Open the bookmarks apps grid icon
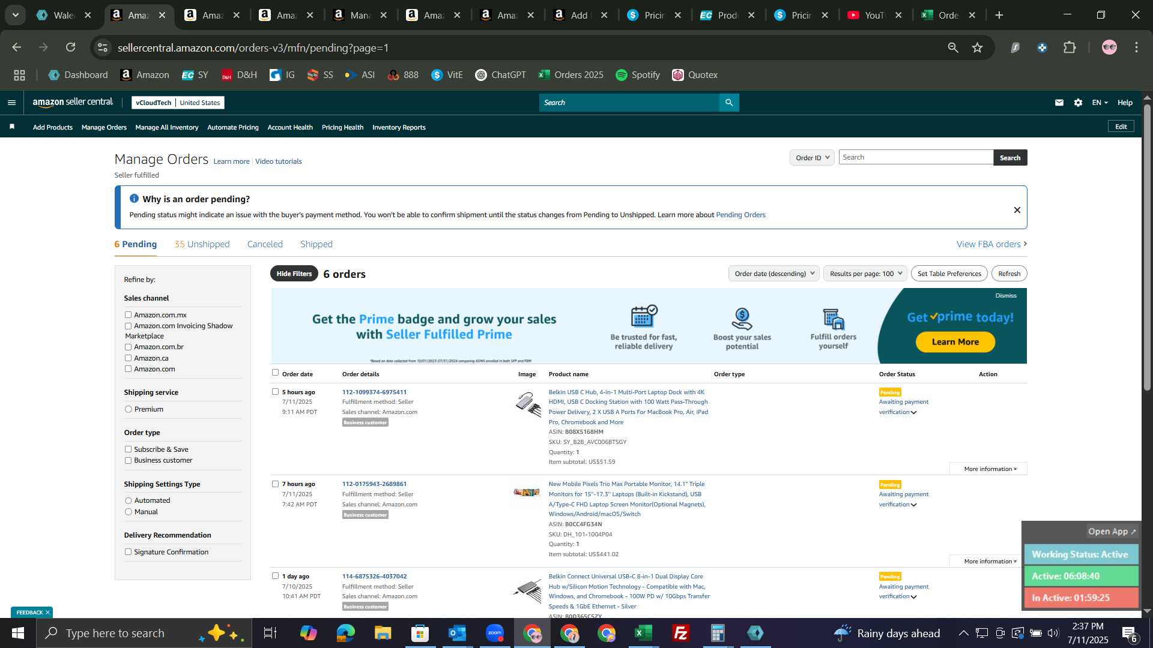Screen dimensions: 1153x648 click(19, 75)
